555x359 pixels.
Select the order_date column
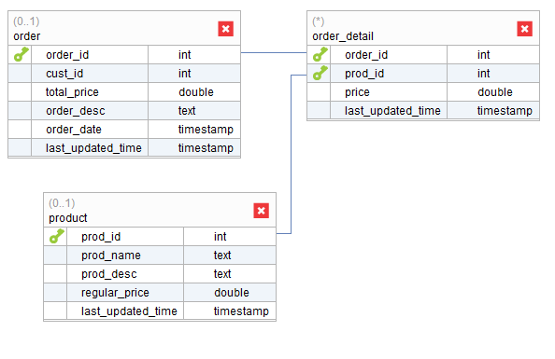pyautogui.click(x=74, y=130)
